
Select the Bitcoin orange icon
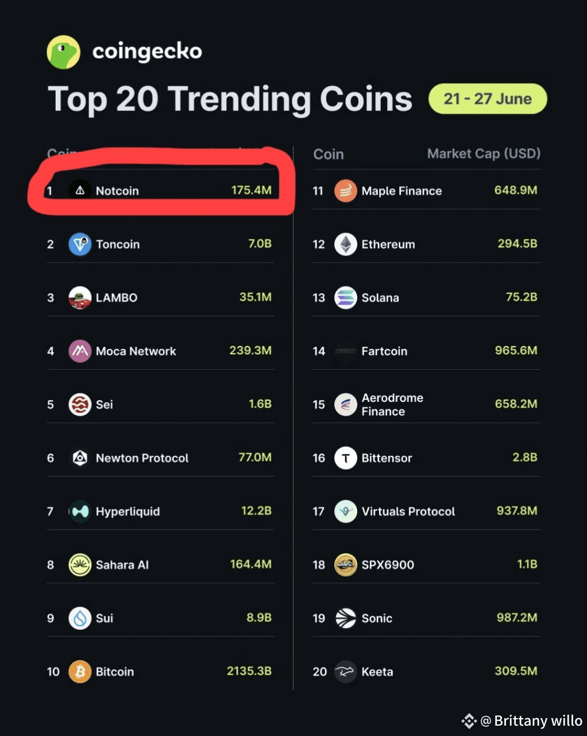tap(80, 672)
